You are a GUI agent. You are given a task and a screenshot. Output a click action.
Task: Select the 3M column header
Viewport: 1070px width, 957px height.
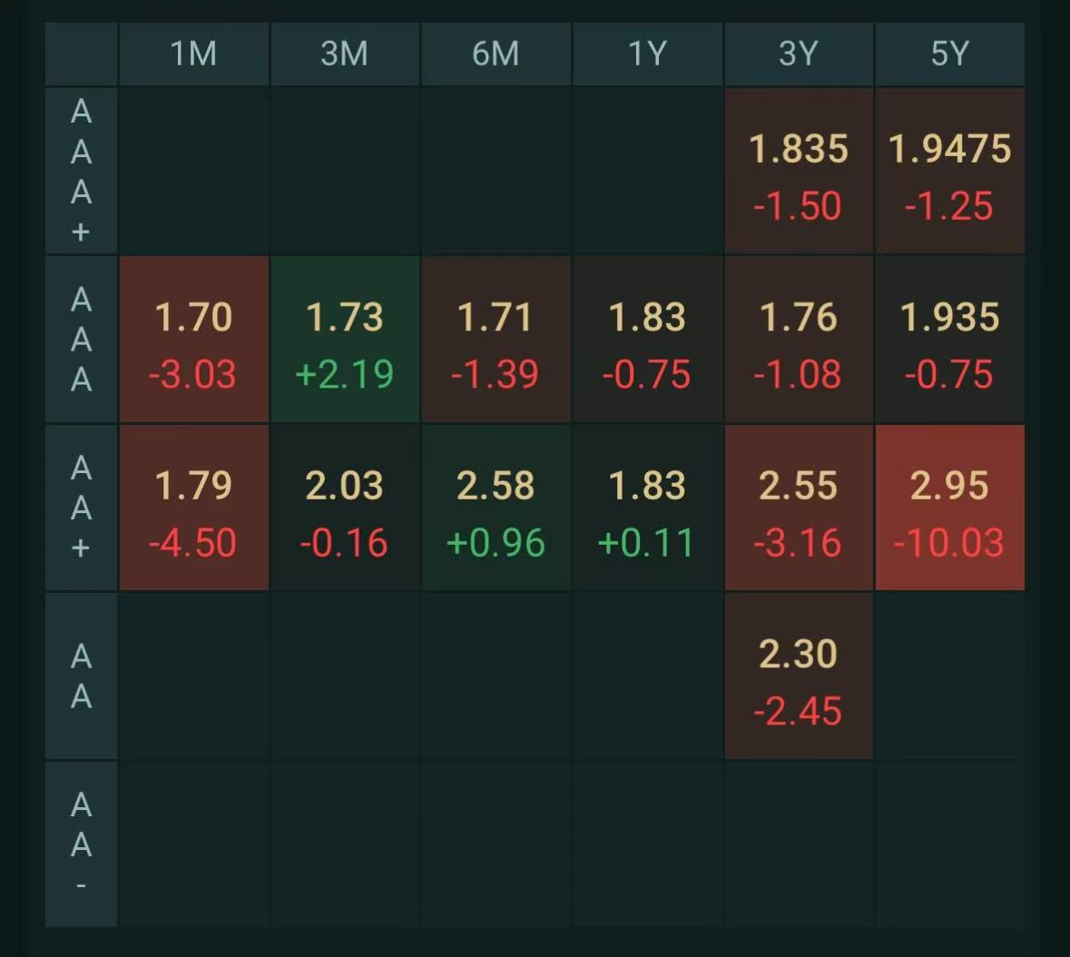(x=345, y=54)
